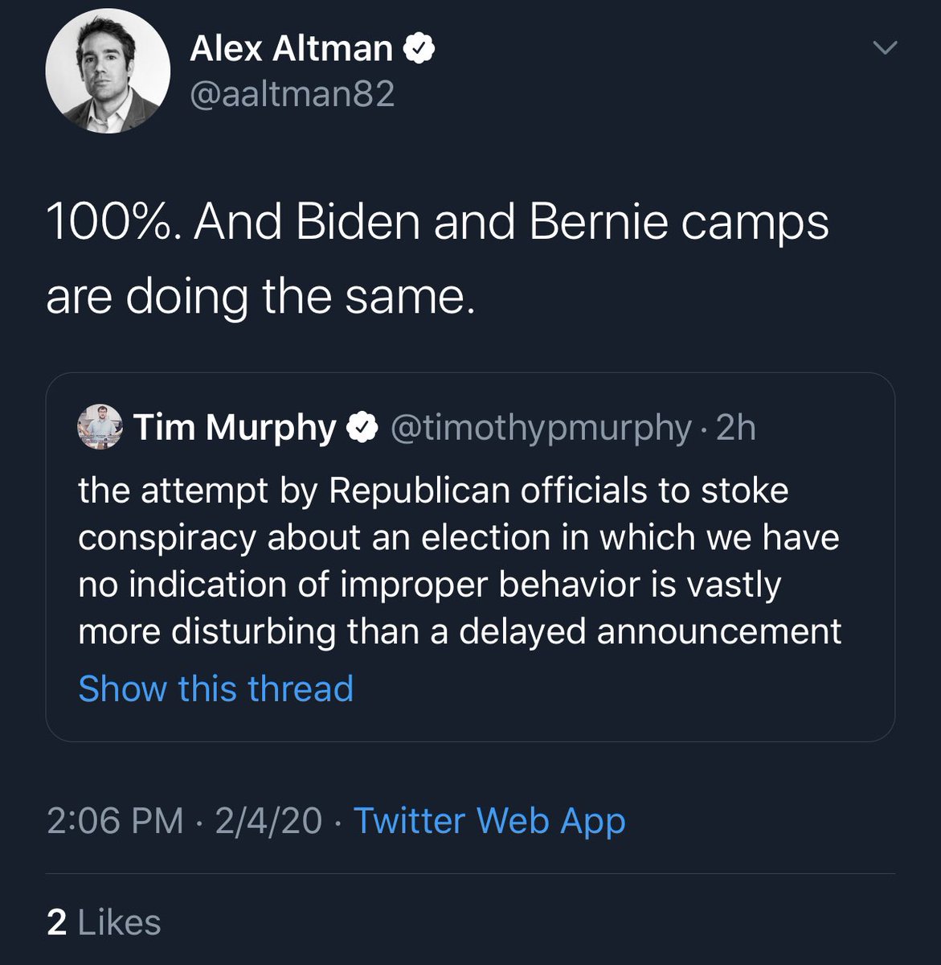
Task: Open the @aaltman82 handle
Action: pyautogui.click(x=293, y=95)
